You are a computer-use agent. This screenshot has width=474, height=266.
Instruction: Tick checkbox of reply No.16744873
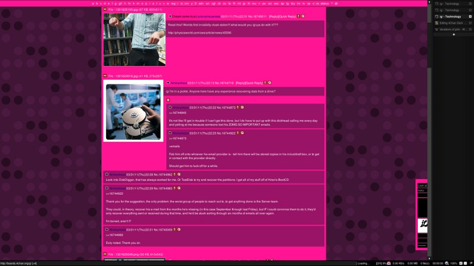click(x=170, y=107)
